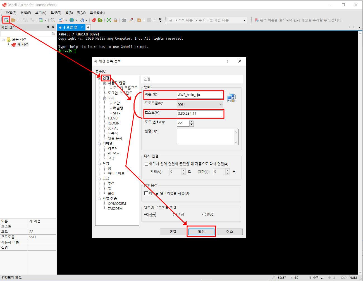This screenshot has height=281, width=363.
Task: Click the lock screen padlock icon
Action: (x=115, y=20)
